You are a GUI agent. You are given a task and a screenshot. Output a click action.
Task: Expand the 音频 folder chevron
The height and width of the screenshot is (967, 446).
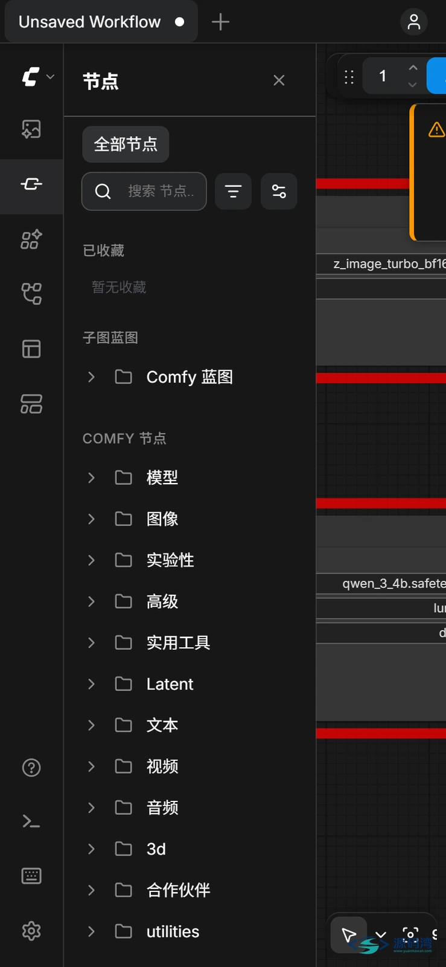click(91, 807)
